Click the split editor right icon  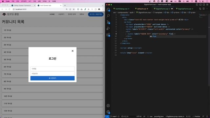point(203,9)
